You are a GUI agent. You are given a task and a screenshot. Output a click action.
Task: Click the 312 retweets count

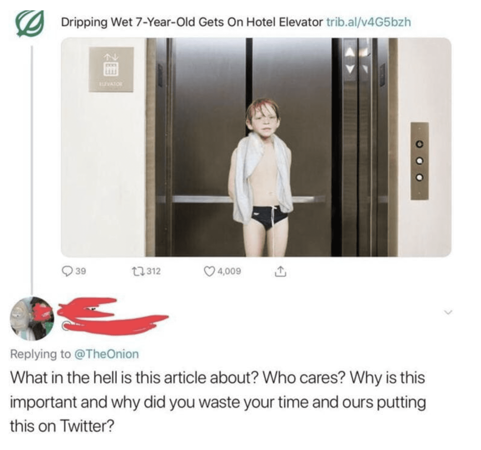point(154,271)
